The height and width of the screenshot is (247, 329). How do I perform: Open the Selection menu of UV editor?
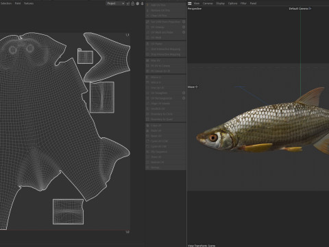(x=6, y=3)
